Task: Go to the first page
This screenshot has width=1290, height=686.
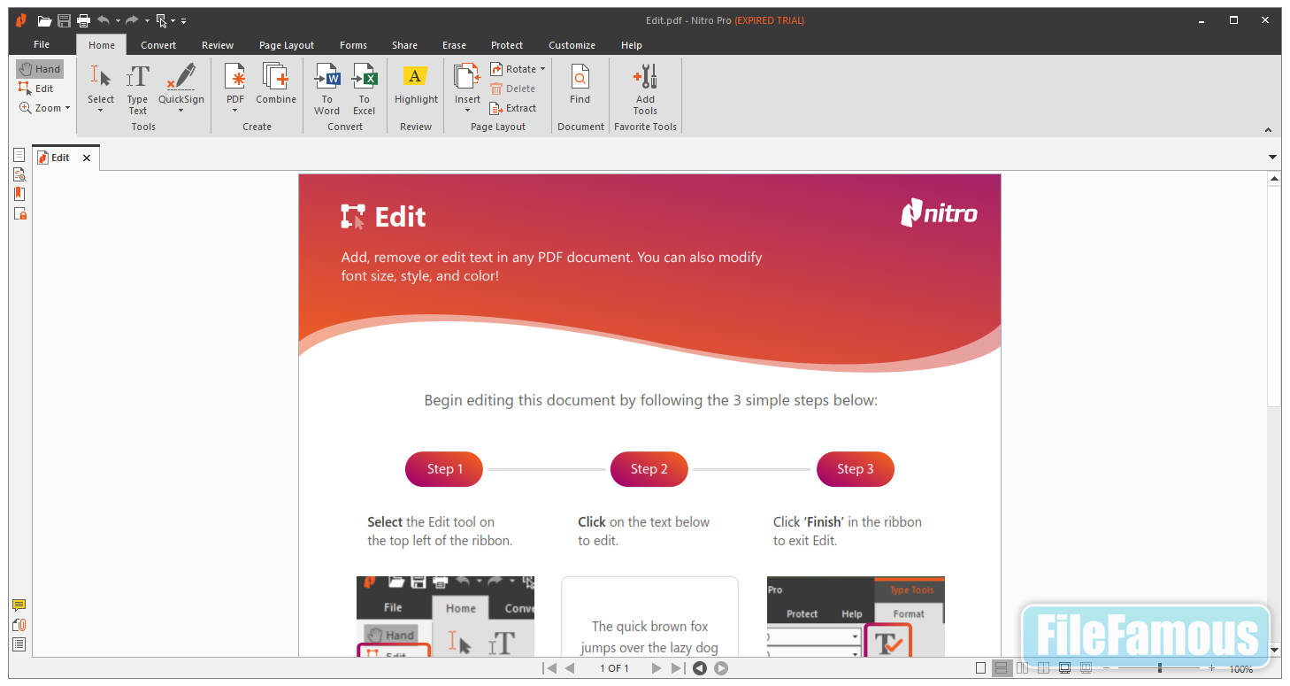Action: [549, 668]
